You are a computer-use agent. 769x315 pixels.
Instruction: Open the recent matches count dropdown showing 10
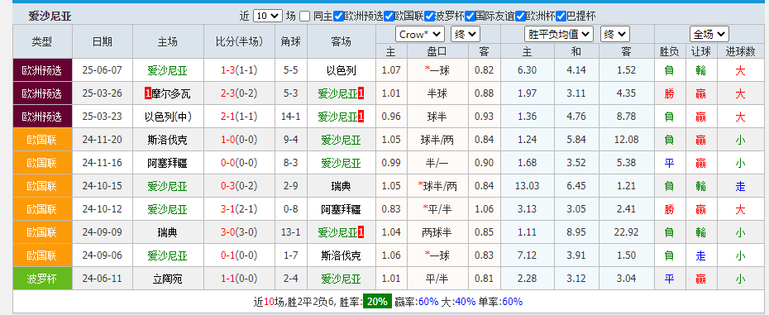coord(268,17)
